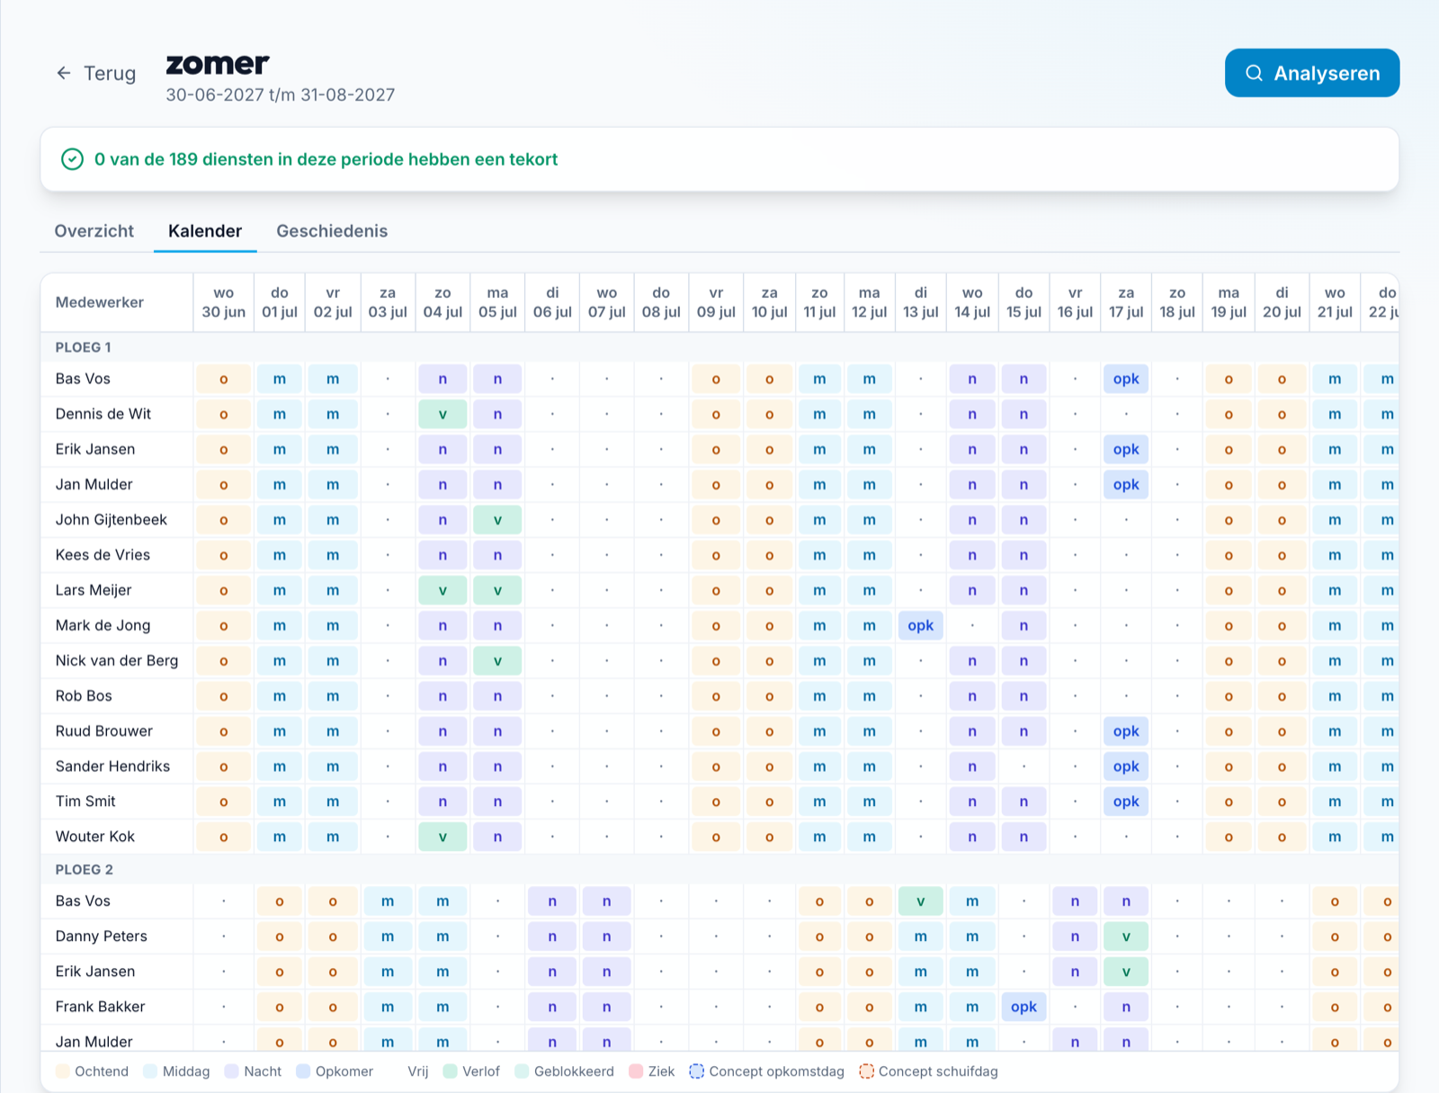Click Erik Jansen ochtend cell on 30 jun in Ploeg 1
This screenshot has height=1093, width=1439.
(224, 449)
